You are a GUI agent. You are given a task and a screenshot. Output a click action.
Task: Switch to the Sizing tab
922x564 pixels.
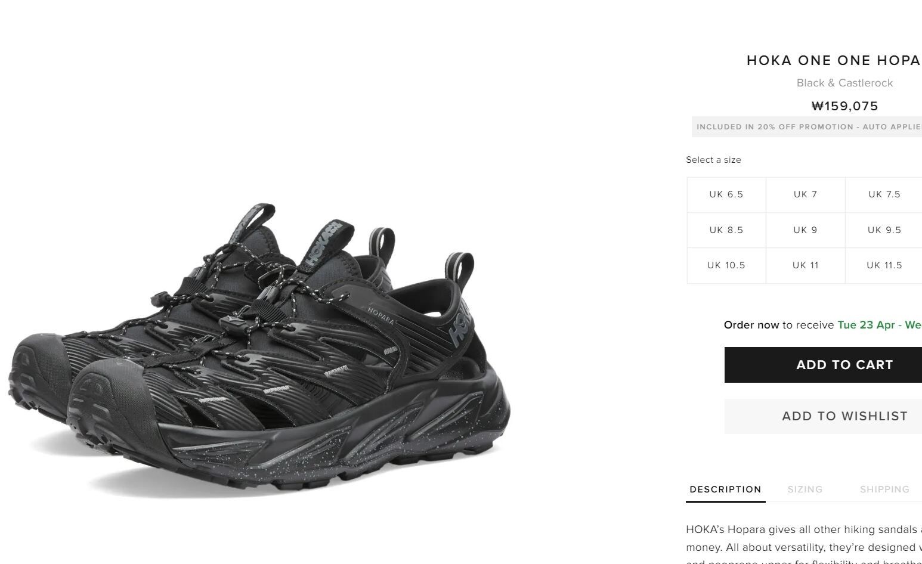[x=805, y=489]
